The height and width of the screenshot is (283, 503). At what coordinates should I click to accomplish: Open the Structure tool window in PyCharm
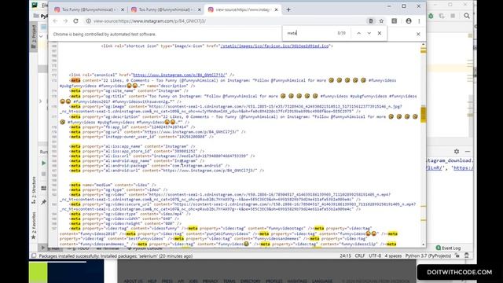coord(34,190)
